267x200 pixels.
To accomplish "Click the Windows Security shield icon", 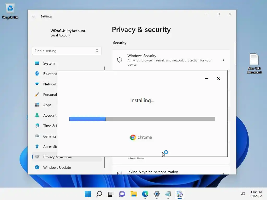I will [x=120, y=60].
